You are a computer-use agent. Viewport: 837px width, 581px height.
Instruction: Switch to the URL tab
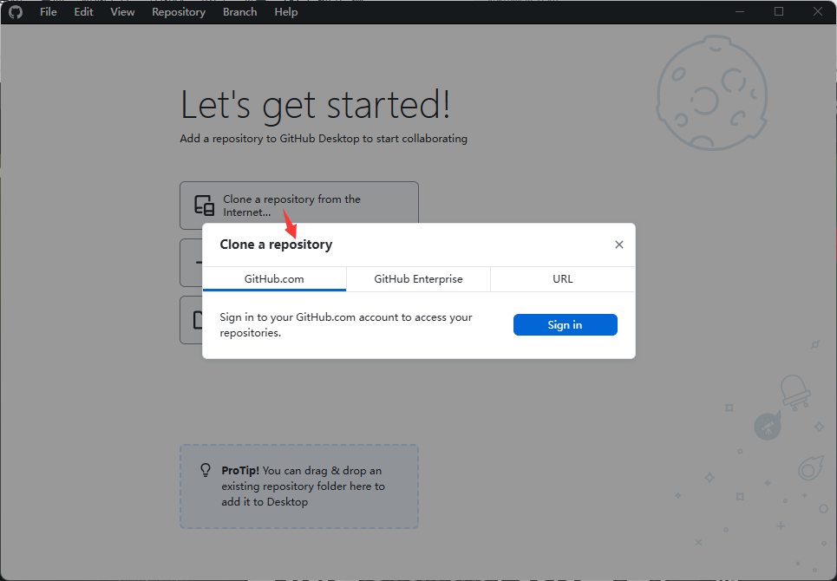coord(563,279)
